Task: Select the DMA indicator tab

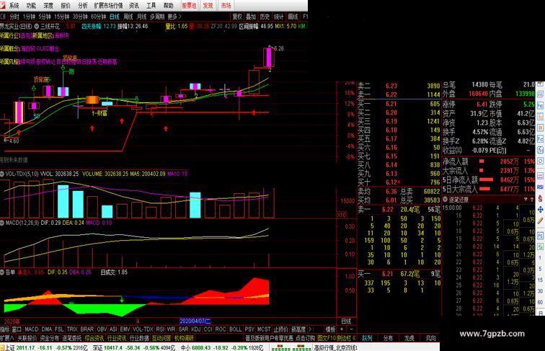Action: [47, 329]
